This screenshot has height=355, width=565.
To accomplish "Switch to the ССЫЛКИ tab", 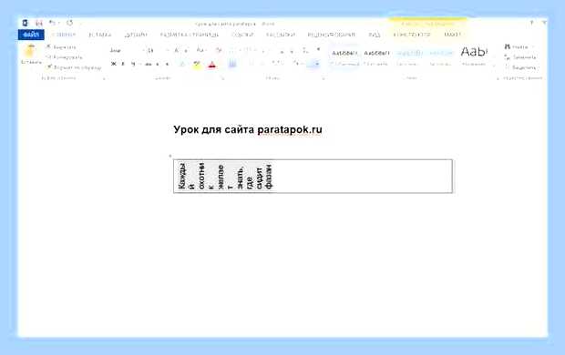I will click(x=242, y=35).
